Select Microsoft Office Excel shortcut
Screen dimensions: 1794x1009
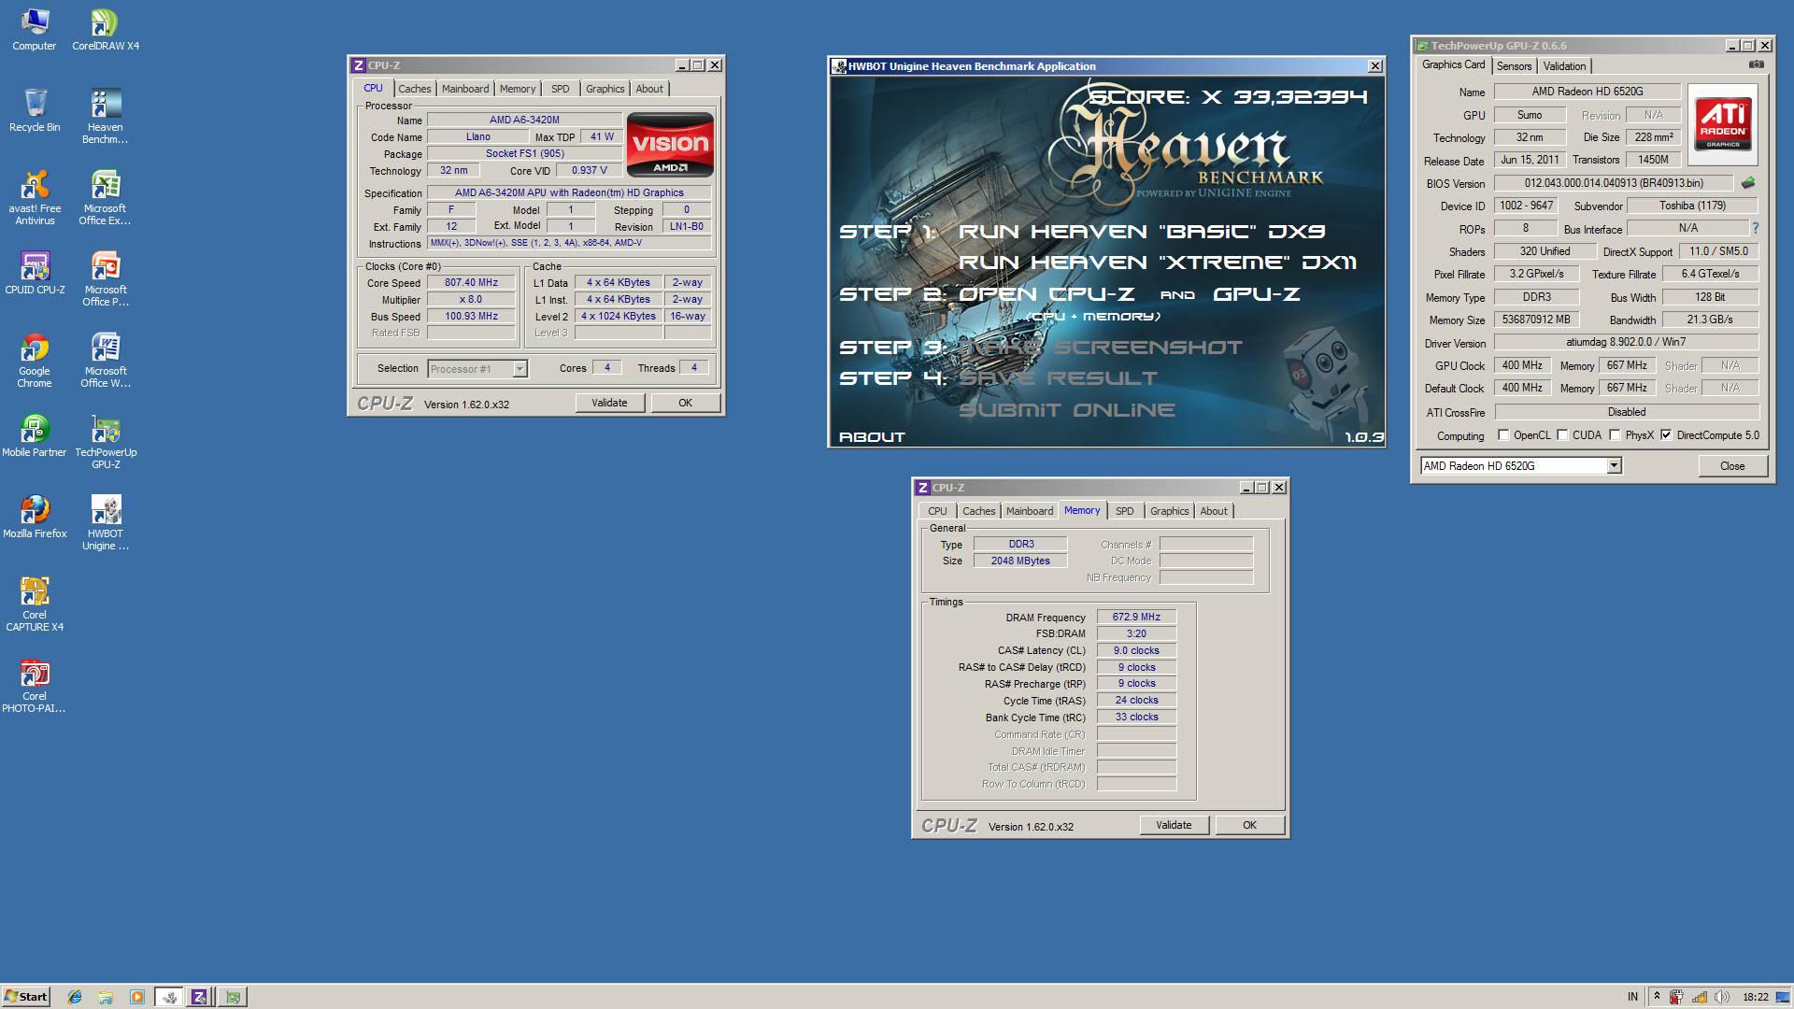tap(106, 198)
